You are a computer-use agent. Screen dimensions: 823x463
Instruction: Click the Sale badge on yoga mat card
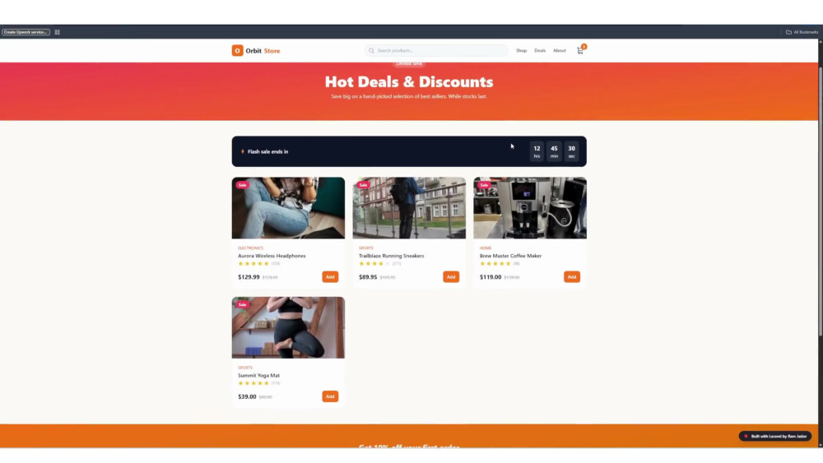(242, 304)
